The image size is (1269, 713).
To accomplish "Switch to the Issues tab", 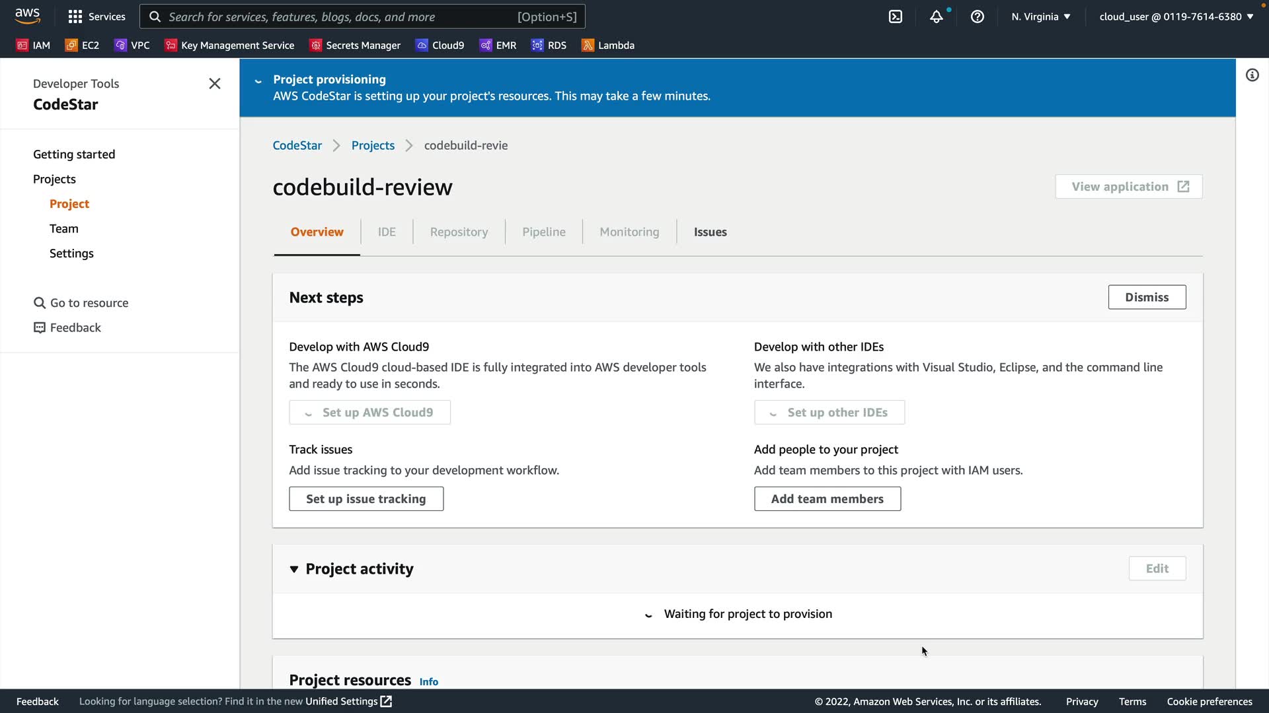I will 710,232.
